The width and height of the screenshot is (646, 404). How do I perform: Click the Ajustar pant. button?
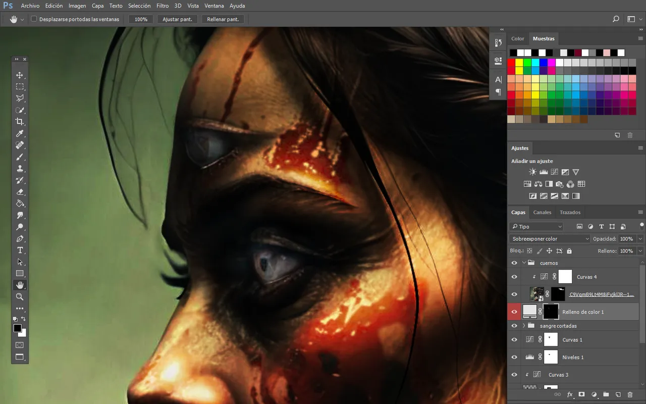[x=177, y=19]
